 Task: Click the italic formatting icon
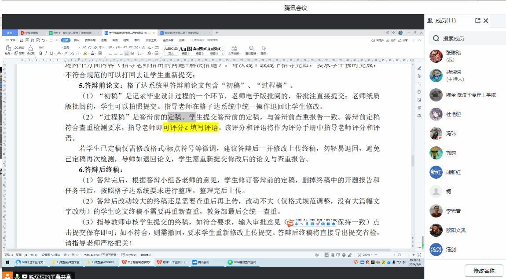click(x=46, y=53)
